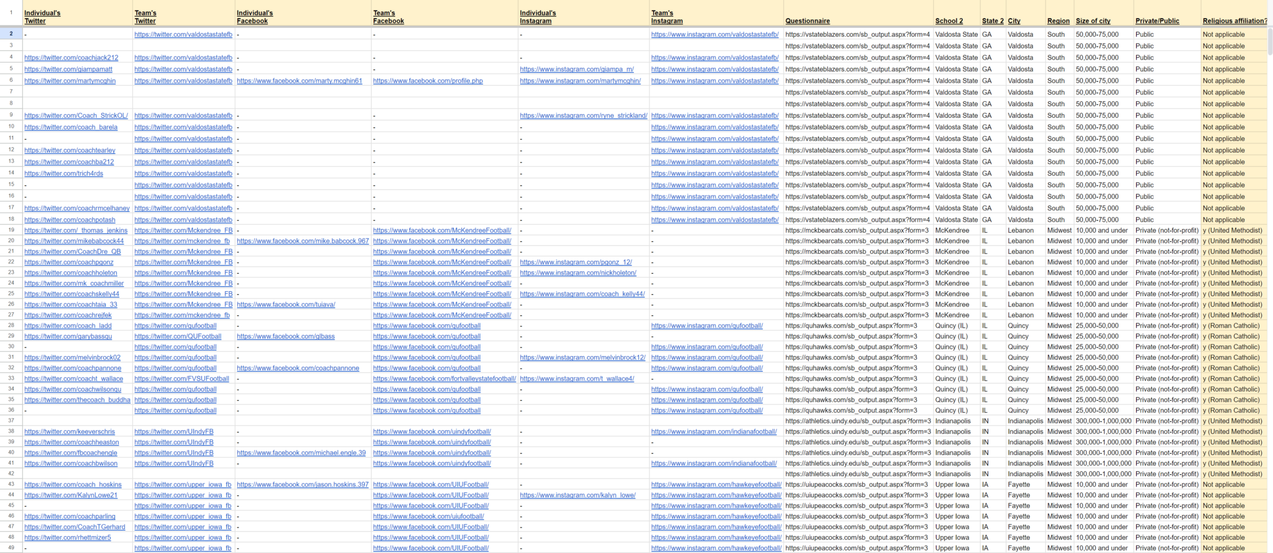The height and width of the screenshot is (553, 1273).
Task: Open the facebook.com/profile.php link
Action: [x=428, y=81]
